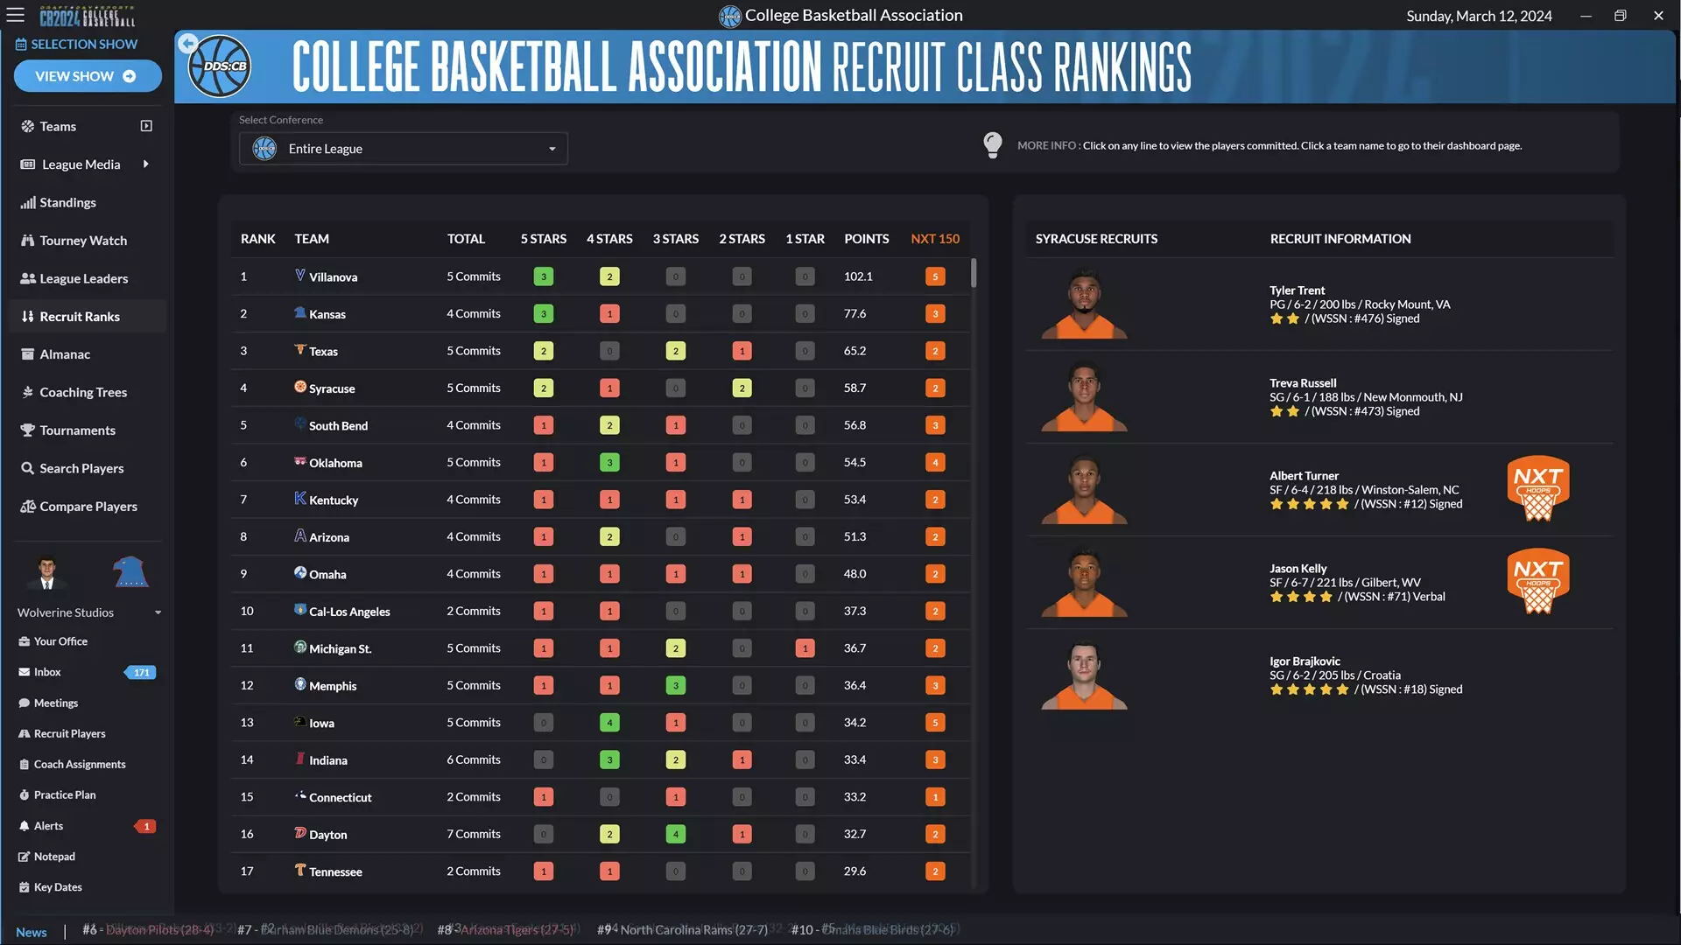Click Tyler Trent's recruit portrait thumbnail
The width and height of the screenshot is (1681, 945).
(1084, 304)
